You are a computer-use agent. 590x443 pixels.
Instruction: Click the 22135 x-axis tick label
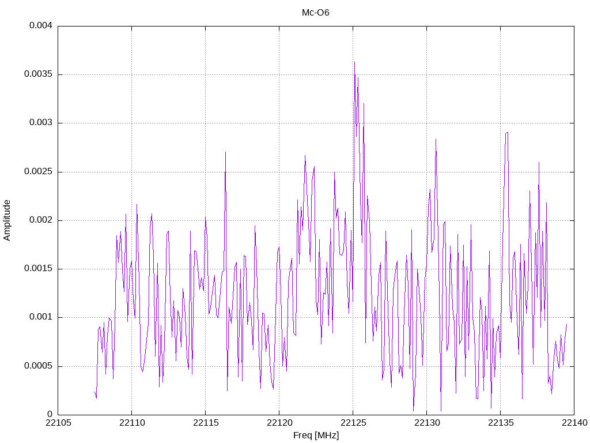(x=501, y=423)
